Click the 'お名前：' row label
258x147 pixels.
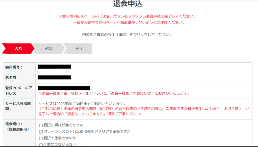click(x=12, y=78)
